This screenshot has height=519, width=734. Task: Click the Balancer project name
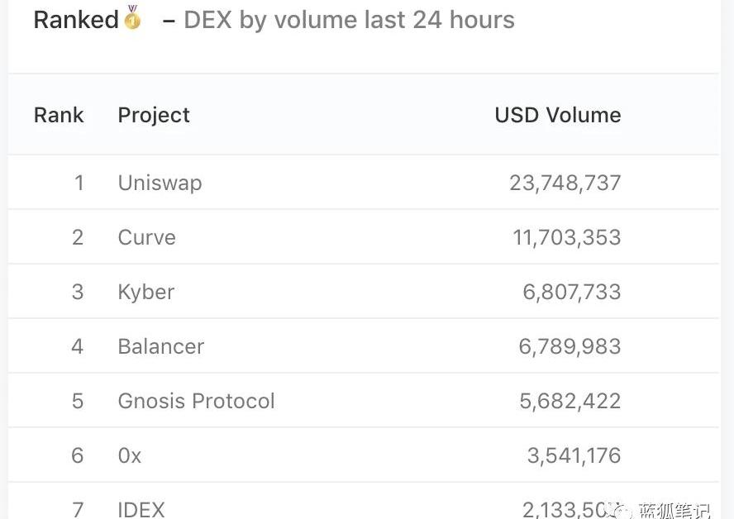click(x=160, y=346)
